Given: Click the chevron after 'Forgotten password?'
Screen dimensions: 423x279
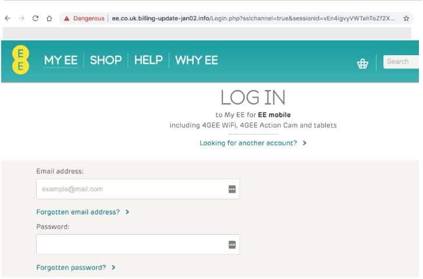Looking at the screenshot, I should [113, 267].
